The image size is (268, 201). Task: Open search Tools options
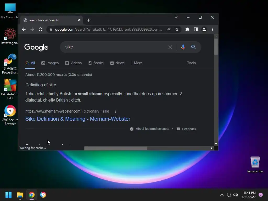tap(191, 63)
